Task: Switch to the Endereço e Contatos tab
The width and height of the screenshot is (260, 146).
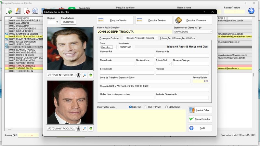Action: 110,38
